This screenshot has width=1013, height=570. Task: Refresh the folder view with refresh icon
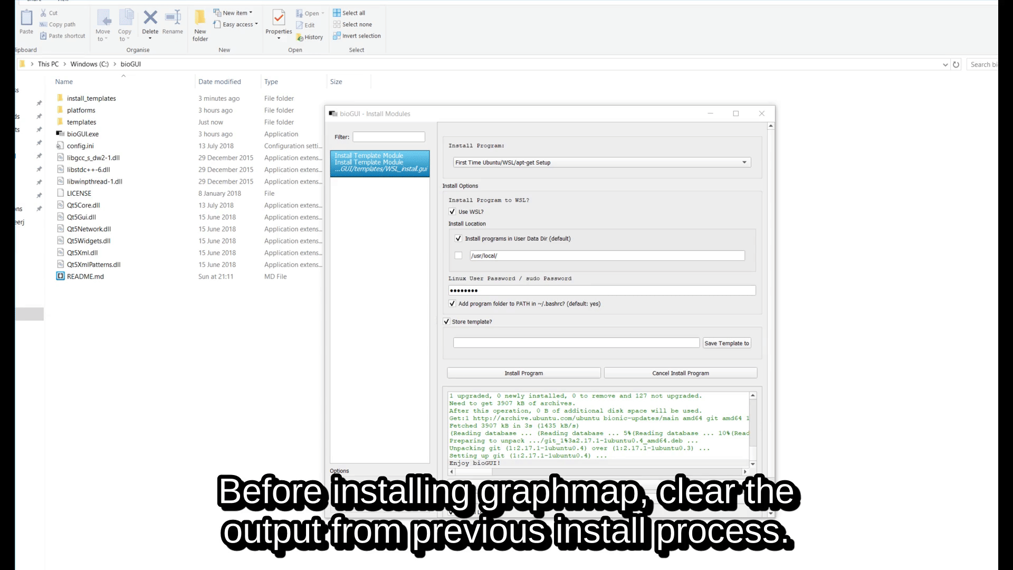pos(956,64)
